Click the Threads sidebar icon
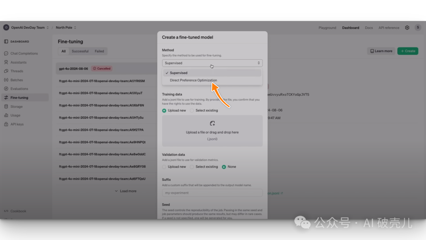This screenshot has height=240, width=426. click(x=6, y=71)
